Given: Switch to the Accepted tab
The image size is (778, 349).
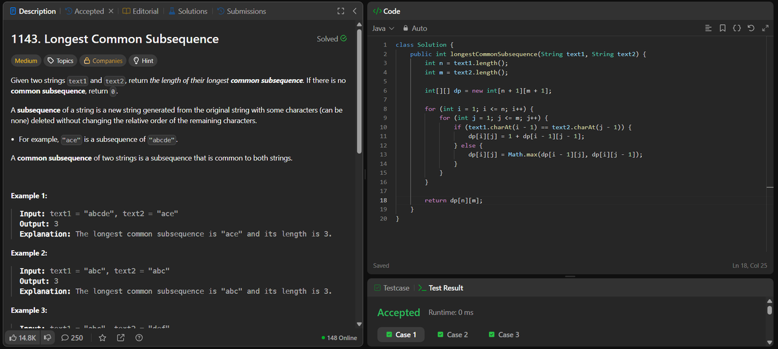Looking at the screenshot, I should coord(84,11).
